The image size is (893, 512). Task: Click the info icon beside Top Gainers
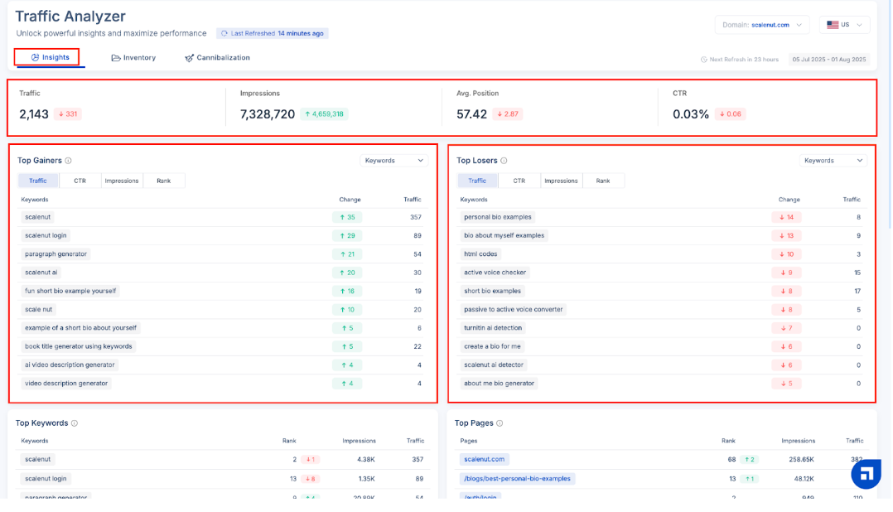[x=68, y=161]
